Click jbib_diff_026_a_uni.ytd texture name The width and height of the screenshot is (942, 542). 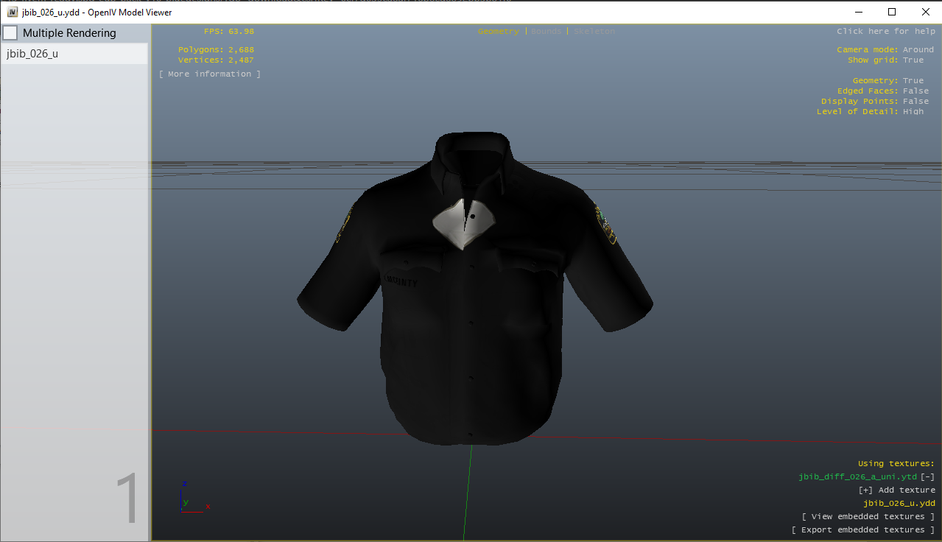(858, 477)
